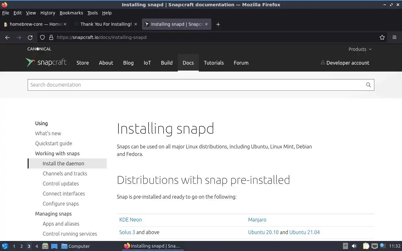Open the network tray icon
The width and height of the screenshot is (402, 251).
[x=374, y=246]
